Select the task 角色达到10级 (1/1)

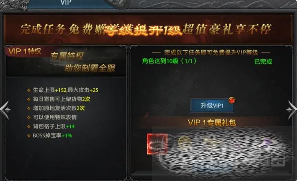click(169, 61)
